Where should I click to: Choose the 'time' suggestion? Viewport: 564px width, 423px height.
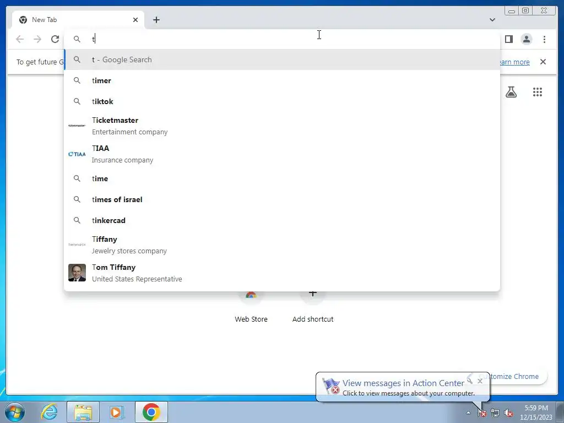point(282,178)
